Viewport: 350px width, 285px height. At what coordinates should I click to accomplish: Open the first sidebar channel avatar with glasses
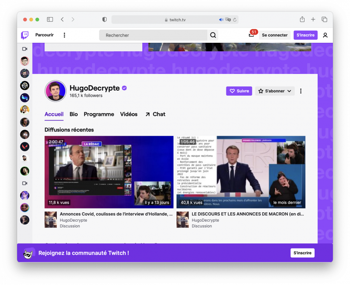click(x=25, y=61)
